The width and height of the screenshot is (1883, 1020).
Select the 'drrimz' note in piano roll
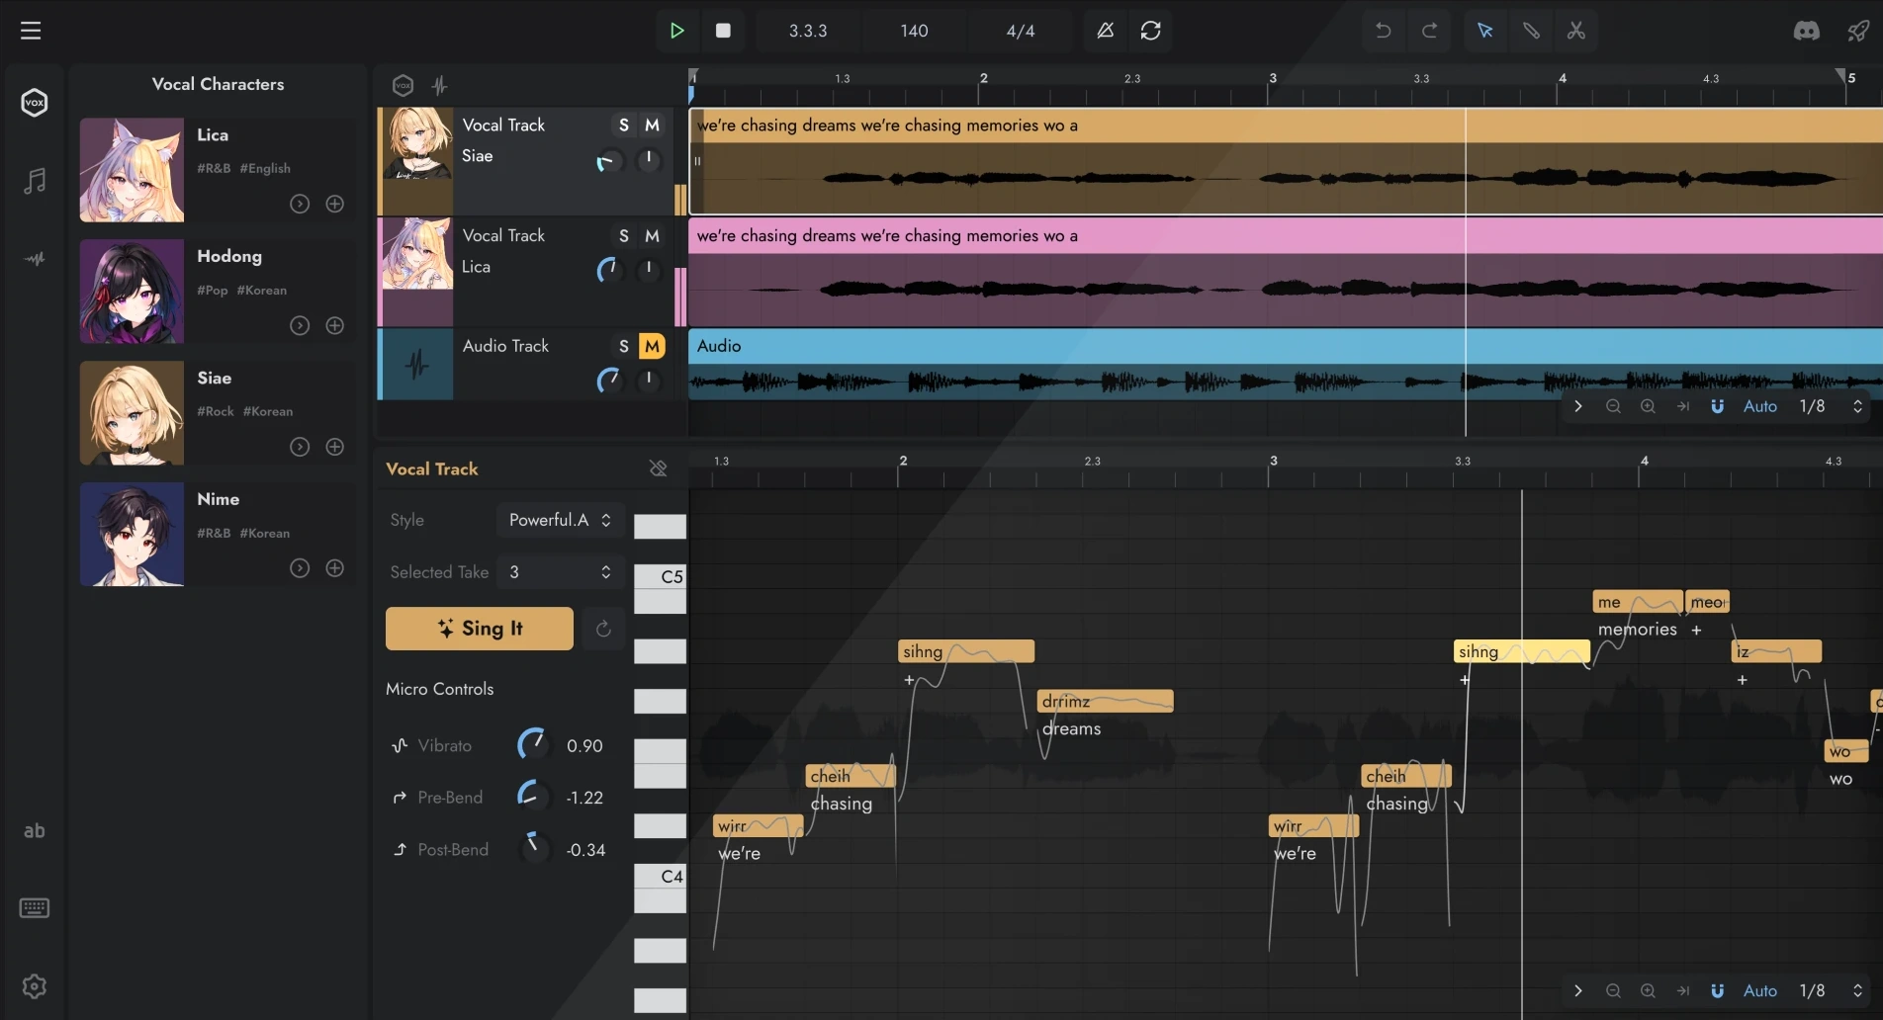pyautogui.click(x=1105, y=701)
